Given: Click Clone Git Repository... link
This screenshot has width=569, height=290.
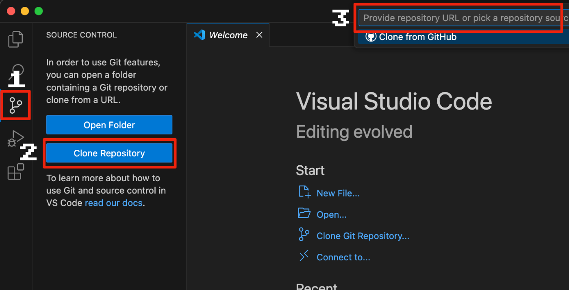Looking at the screenshot, I should point(363,236).
